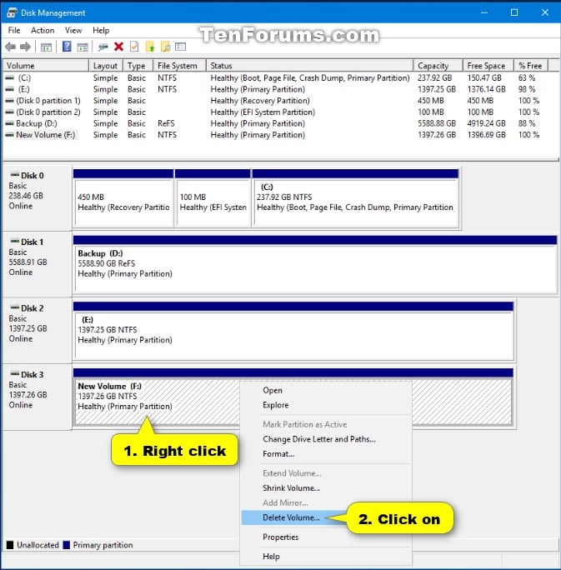Viewport: 561px width, 570px height.
Task: Sort by the Status column header
Action: click(x=310, y=66)
